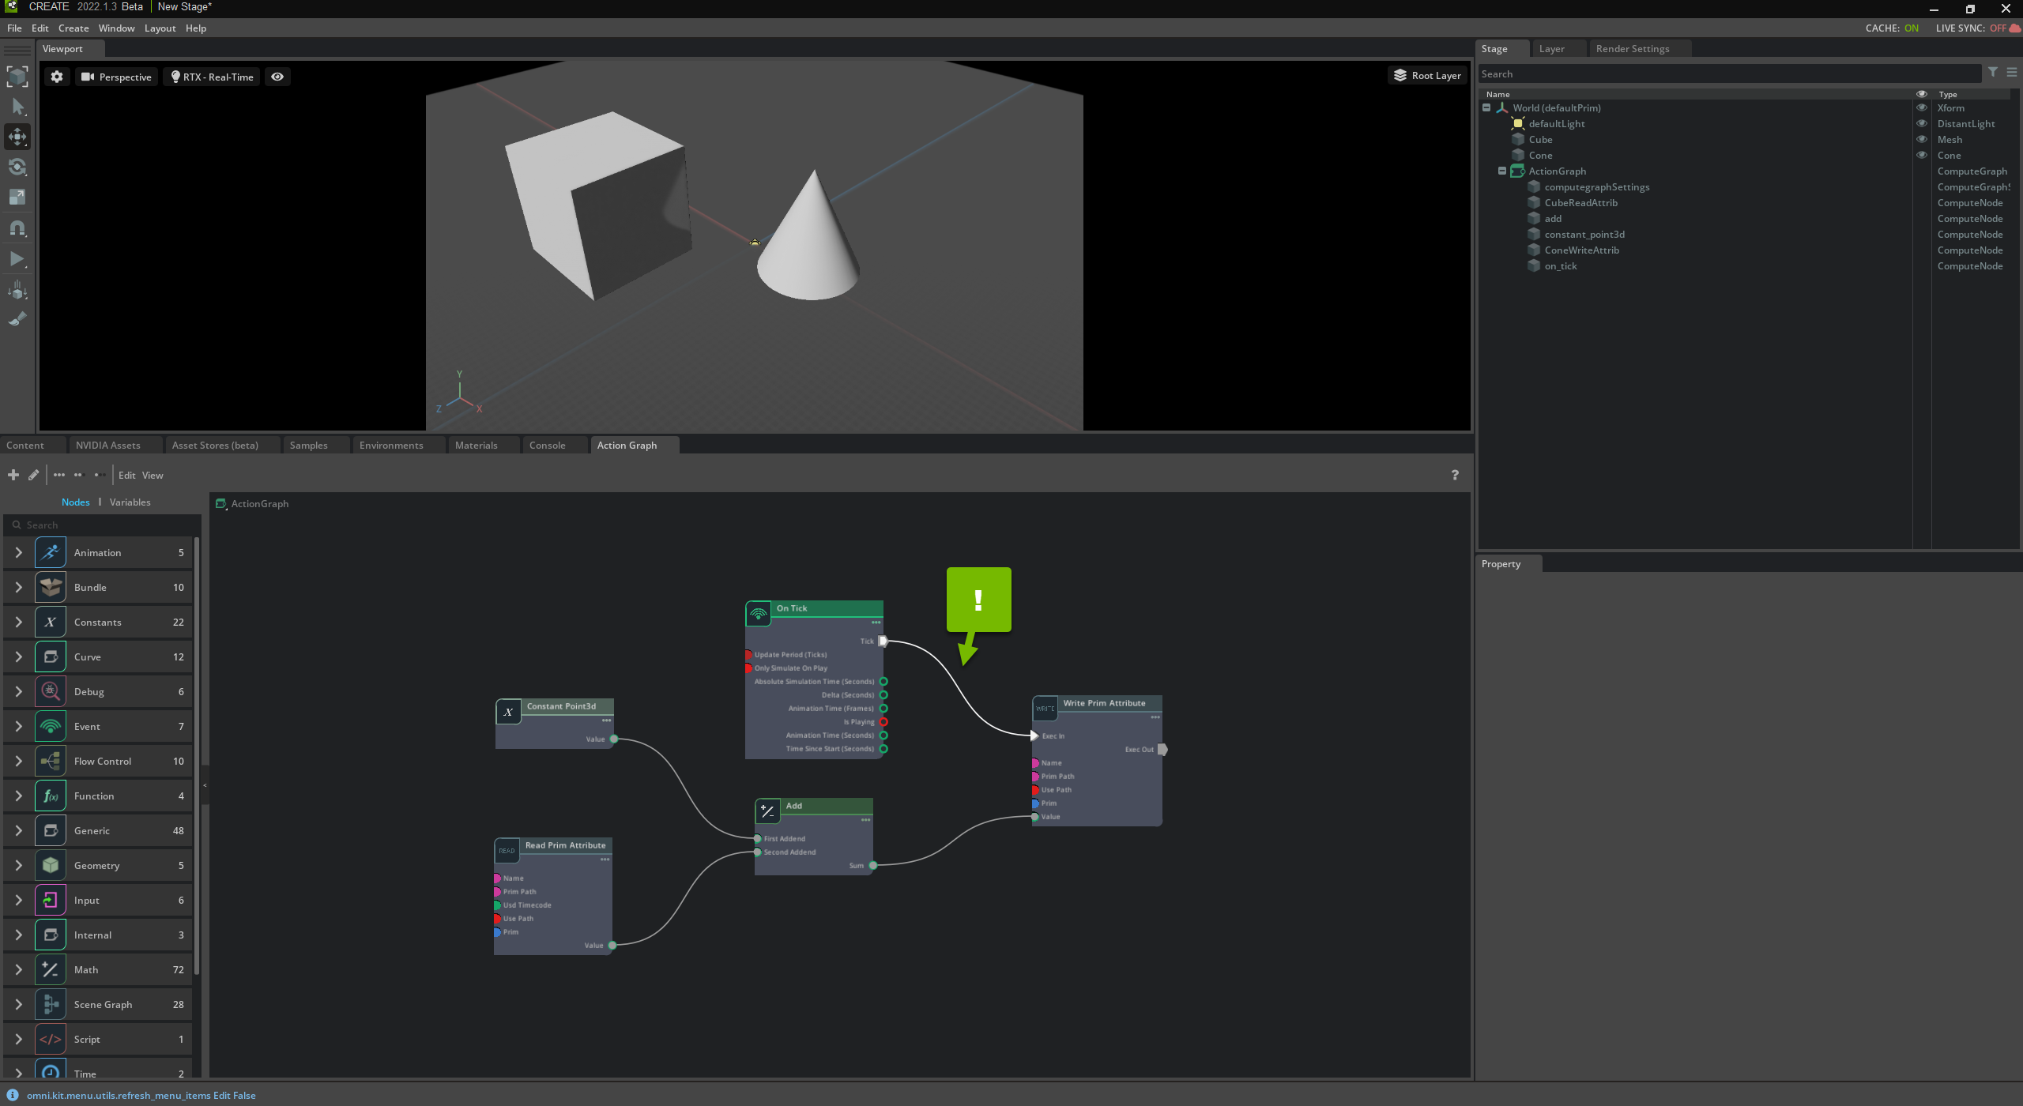2023x1106 pixels.
Task: Expand the Scene Graph node category
Action: [19, 1004]
